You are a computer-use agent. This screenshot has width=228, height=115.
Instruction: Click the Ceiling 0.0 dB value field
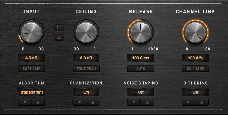click(86, 58)
